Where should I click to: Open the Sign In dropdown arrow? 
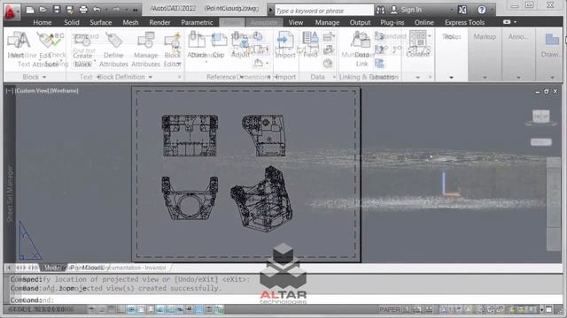[452, 10]
